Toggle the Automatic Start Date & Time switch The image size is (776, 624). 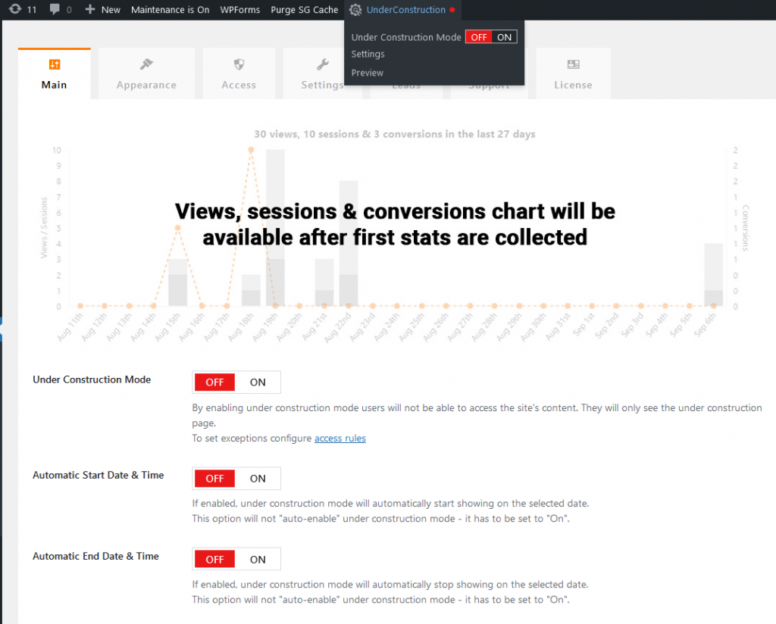[x=236, y=478]
